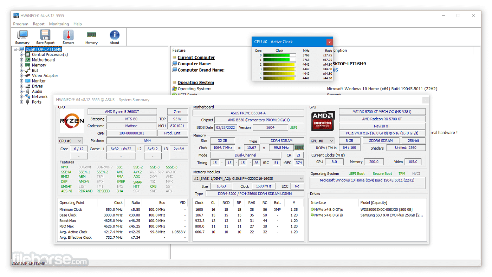Expand the Bus tree node

click(x=22, y=70)
